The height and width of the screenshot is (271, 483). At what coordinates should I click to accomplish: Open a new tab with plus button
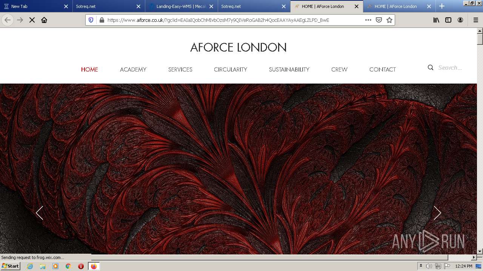pos(442,6)
